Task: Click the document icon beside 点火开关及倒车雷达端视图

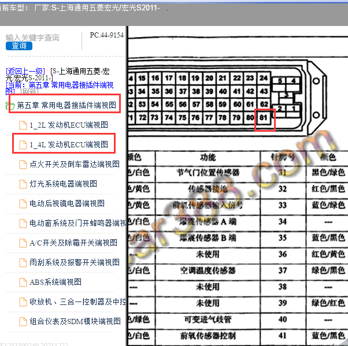Action: click(x=23, y=165)
